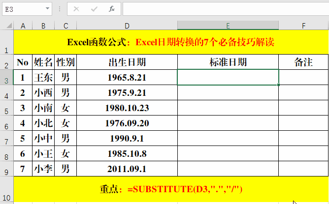The height and width of the screenshot is (204, 329).
Task: Click the gender cell '男' in 王东's row
Action: pos(66,77)
